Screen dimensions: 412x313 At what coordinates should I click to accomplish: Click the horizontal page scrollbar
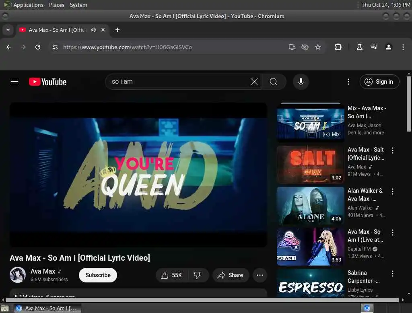202,300
